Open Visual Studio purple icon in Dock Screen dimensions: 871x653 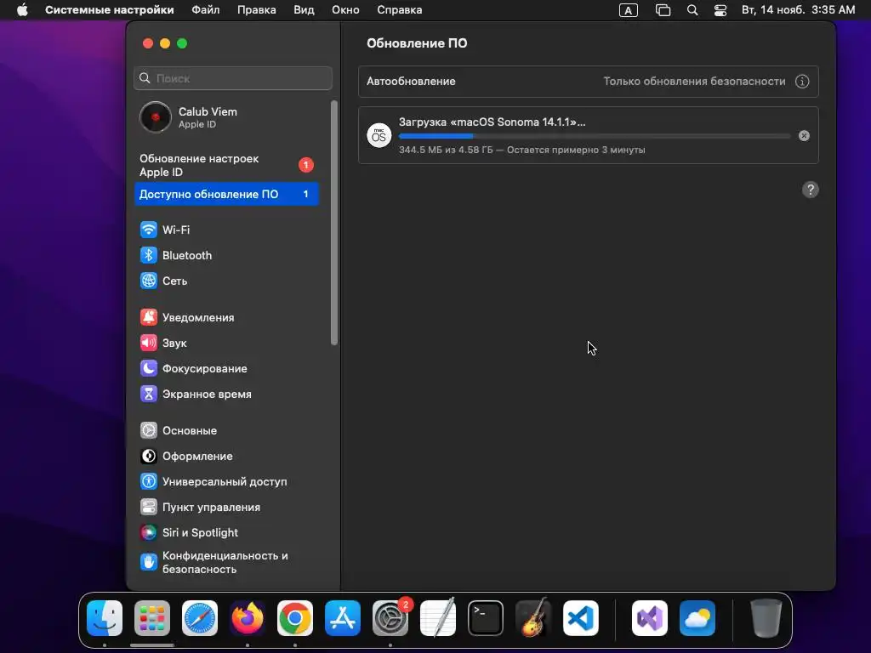pos(650,618)
